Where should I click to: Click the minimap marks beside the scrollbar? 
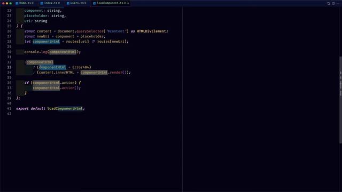tap(340, 84)
